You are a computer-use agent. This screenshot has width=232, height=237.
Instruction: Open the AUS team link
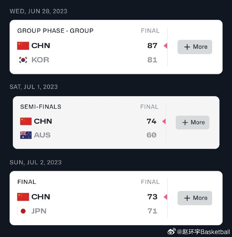click(x=42, y=135)
